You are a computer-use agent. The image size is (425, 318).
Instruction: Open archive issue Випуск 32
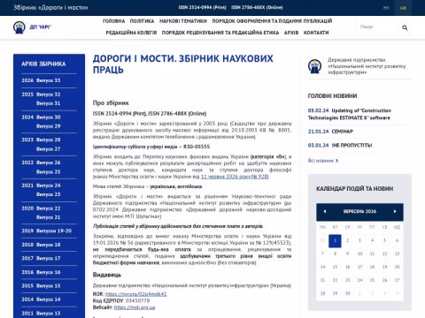tap(49, 95)
